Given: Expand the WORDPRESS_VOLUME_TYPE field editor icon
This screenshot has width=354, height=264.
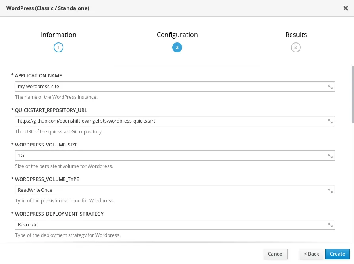Looking at the screenshot, I should [x=330, y=191].
